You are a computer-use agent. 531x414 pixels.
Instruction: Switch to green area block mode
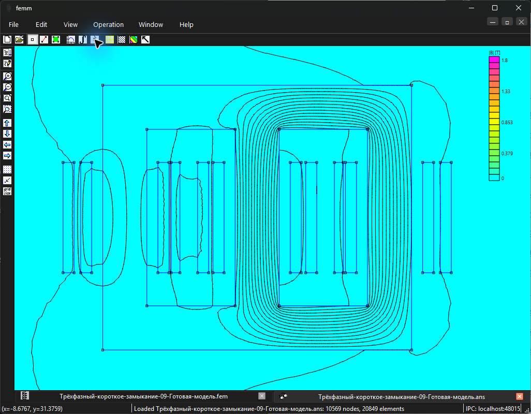click(56, 40)
